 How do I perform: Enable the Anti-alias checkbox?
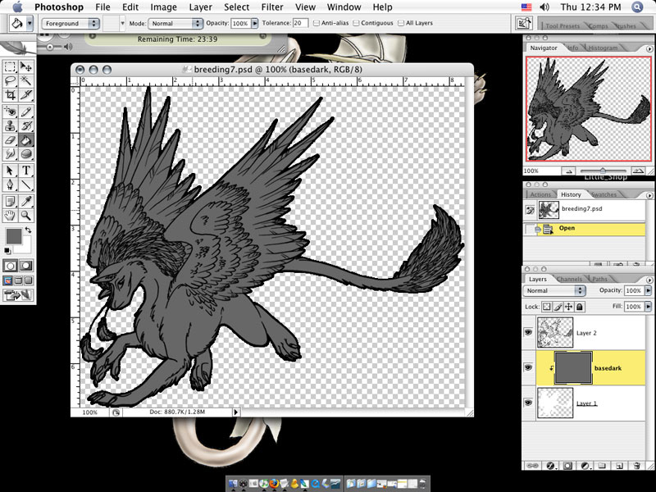coord(317,24)
